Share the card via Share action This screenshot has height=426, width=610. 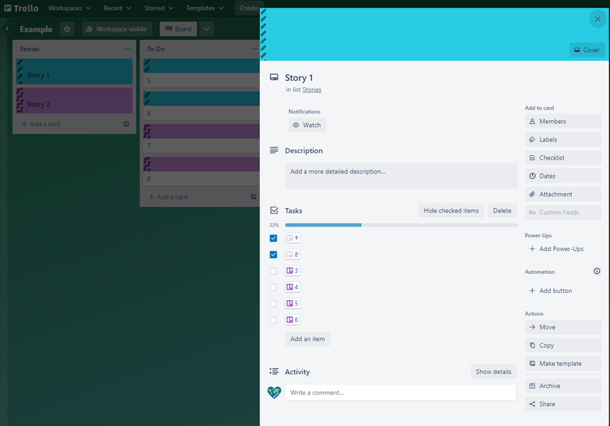coord(563,404)
